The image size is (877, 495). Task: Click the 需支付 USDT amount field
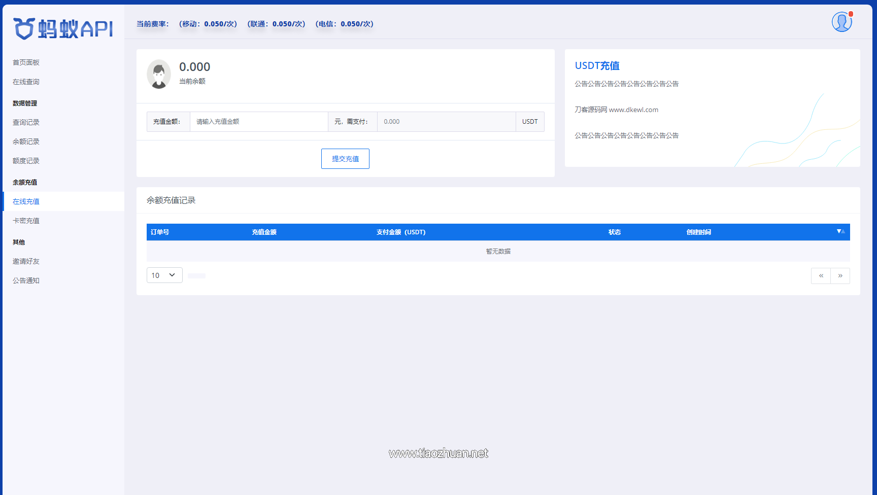pos(447,122)
